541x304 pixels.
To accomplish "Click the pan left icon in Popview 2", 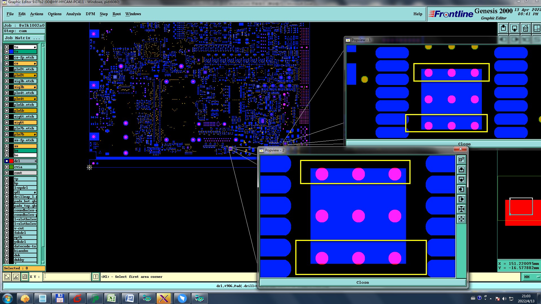I will pos(461,189).
